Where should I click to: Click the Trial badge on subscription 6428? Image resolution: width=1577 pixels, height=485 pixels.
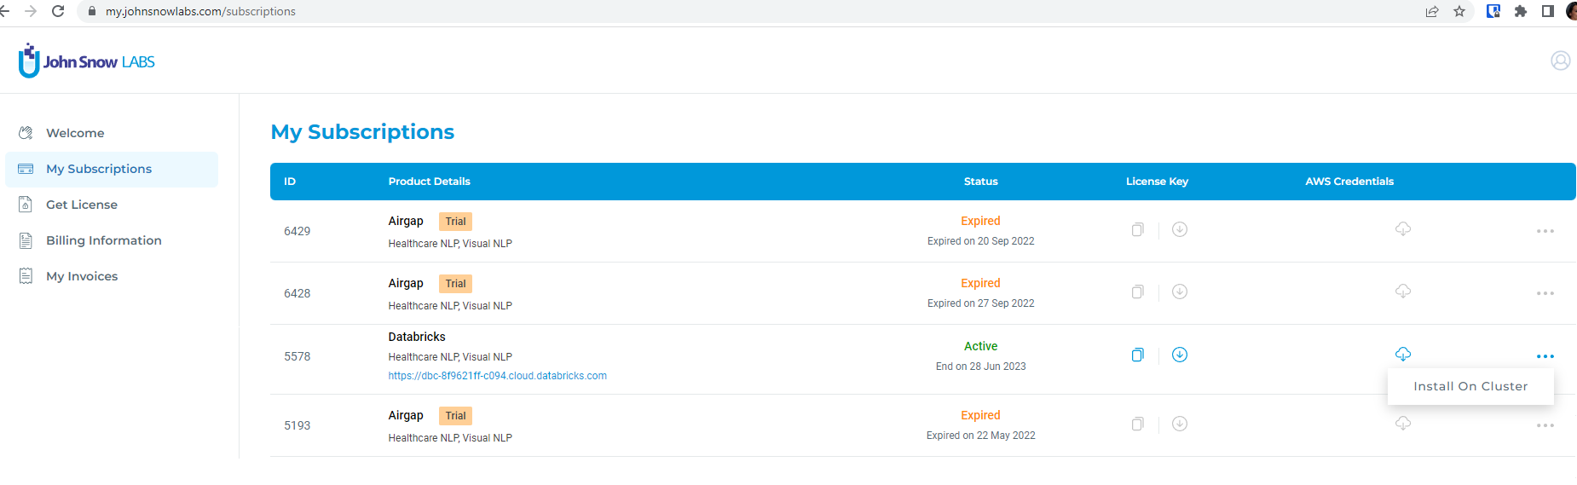455,284
